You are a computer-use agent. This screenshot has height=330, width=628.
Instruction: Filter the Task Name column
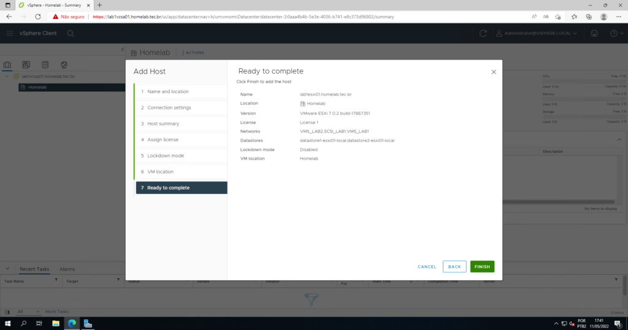coord(56,280)
